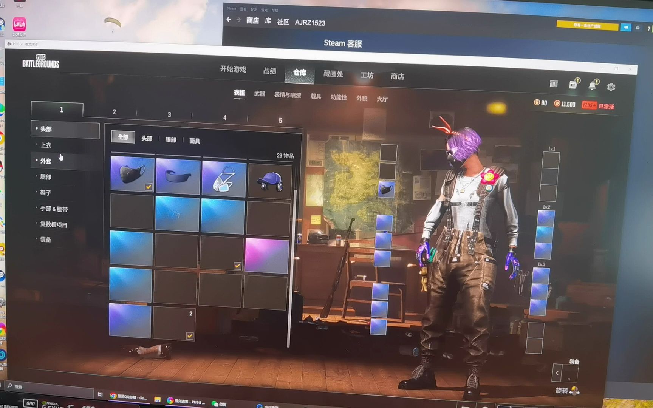Select the blue cap with headphones item
The image size is (653, 408).
(270, 182)
